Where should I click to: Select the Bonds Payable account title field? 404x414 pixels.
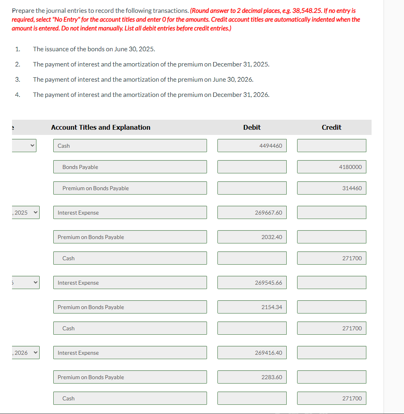[x=130, y=167]
